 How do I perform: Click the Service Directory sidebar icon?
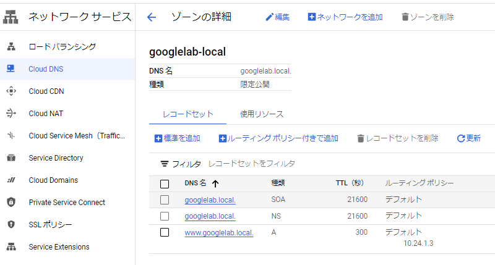(x=11, y=158)
